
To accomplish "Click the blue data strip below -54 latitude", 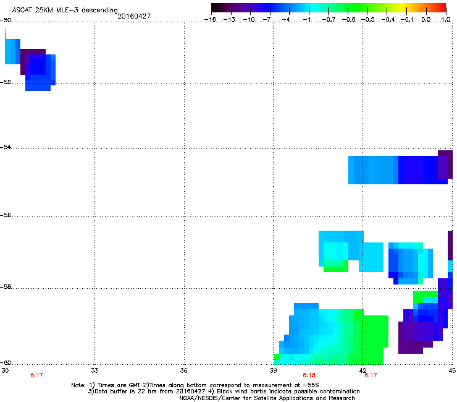I will coord(398,170).
